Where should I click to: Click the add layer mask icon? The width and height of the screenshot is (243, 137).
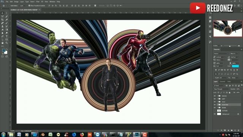pyautogui.click(x=225, y=130)
